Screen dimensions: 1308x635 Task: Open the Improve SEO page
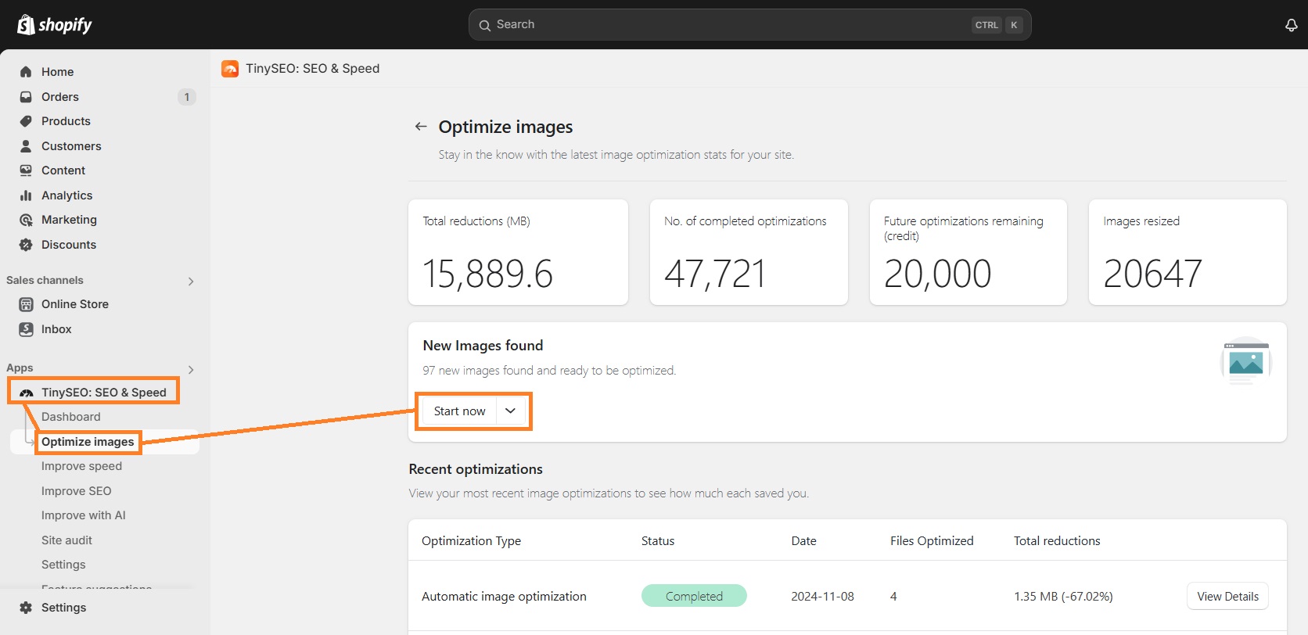point(77,491)
